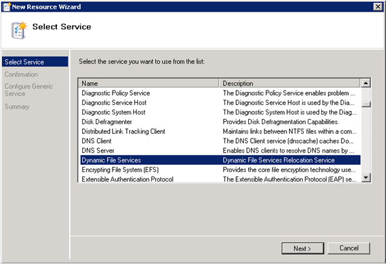Select Dynamic File Services highlighted row
The width and height of the screenshot is (386, 264).
coord(220,160)
